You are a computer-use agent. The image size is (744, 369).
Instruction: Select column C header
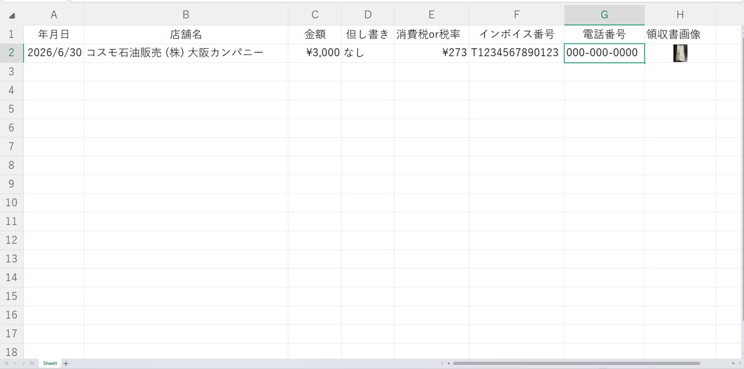(315, 15)
